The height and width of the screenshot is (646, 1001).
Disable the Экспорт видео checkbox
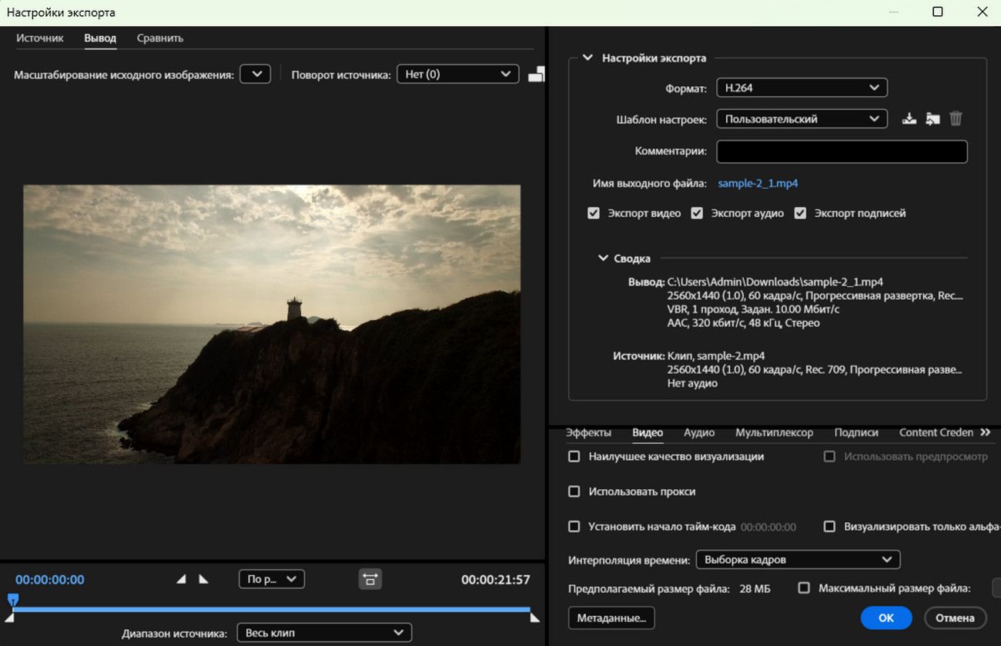594,213
